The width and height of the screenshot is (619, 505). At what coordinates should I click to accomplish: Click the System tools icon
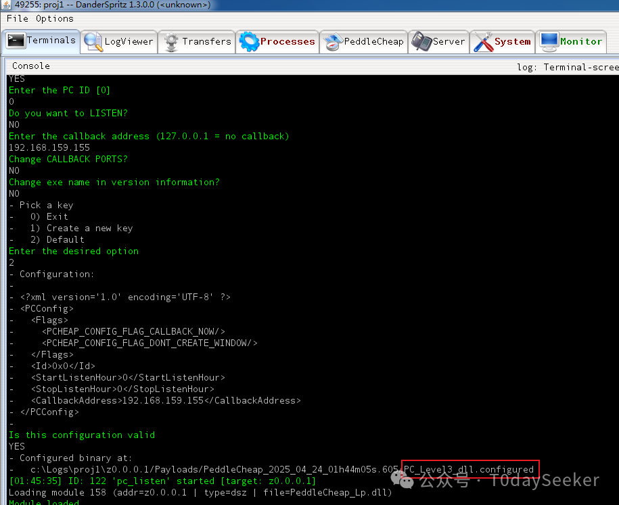[x=484, y=42]
